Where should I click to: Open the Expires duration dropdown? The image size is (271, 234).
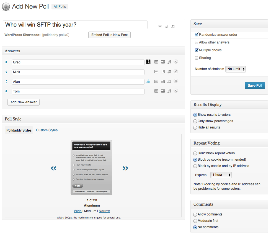pos(221,175)
